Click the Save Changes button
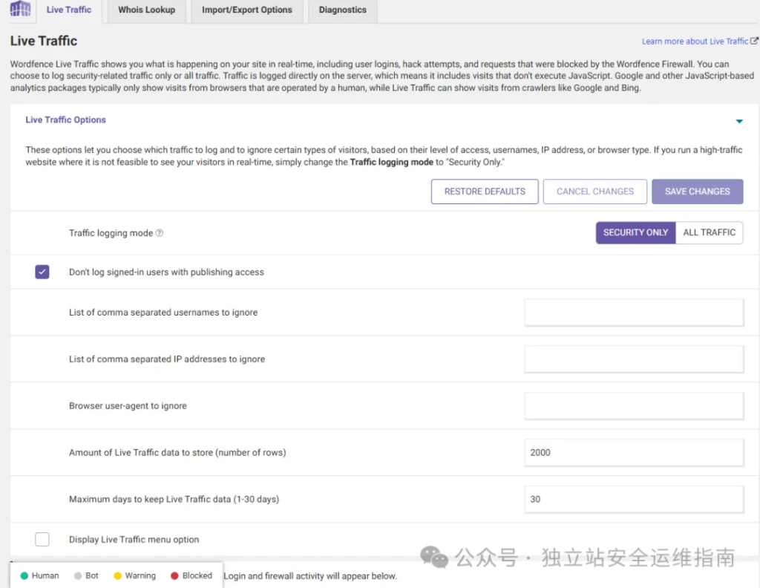Screen dimensions: 760x588 tap(697, 192)
